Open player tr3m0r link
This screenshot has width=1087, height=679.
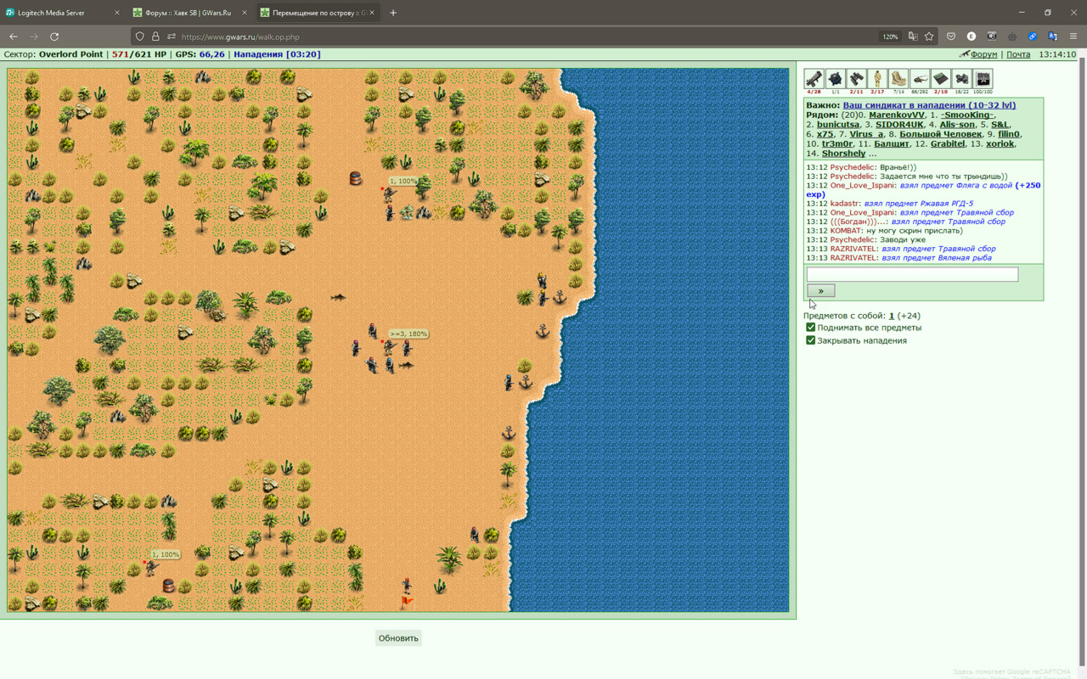click(x=836, y=143)
